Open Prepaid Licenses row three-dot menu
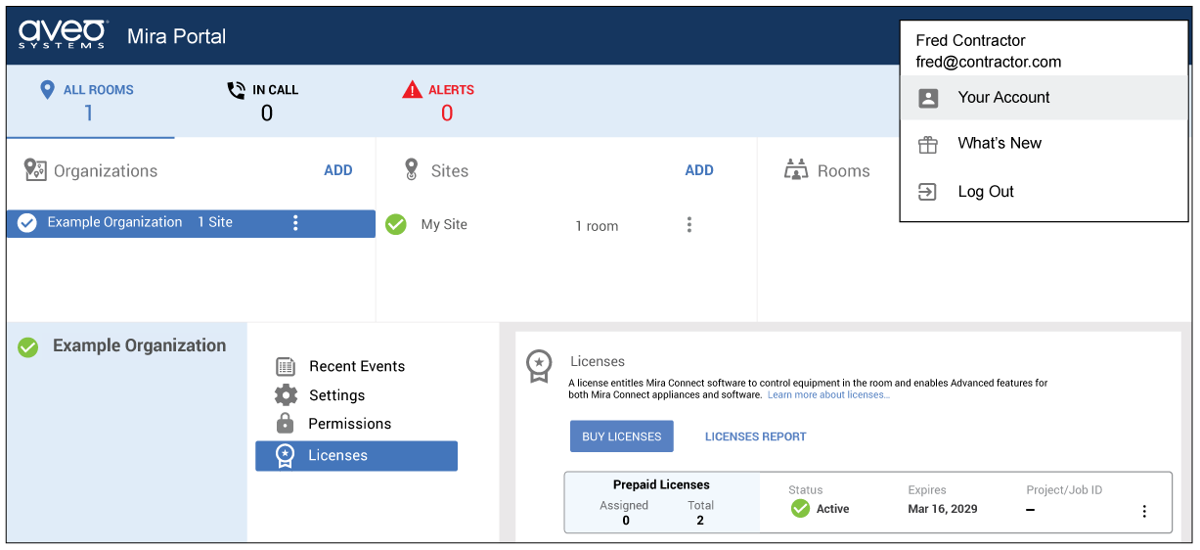This screenshot has width=1200, height=550. (1144, 511)
